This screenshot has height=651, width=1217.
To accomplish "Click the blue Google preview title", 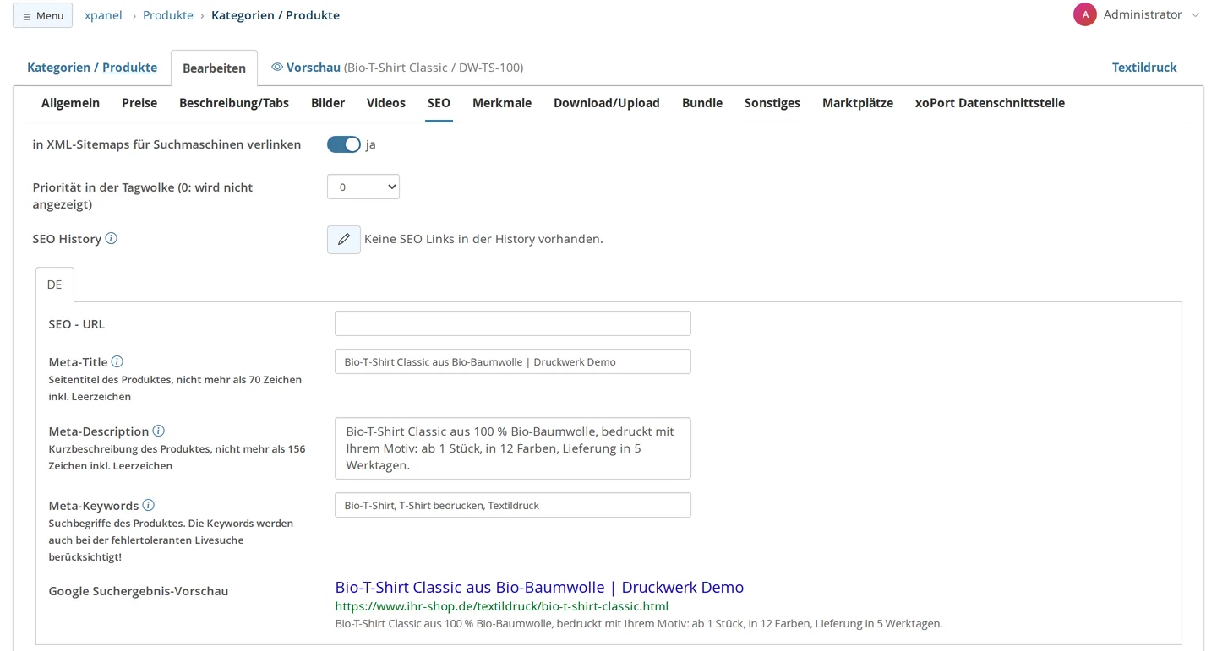I will (x=539, y=587).
